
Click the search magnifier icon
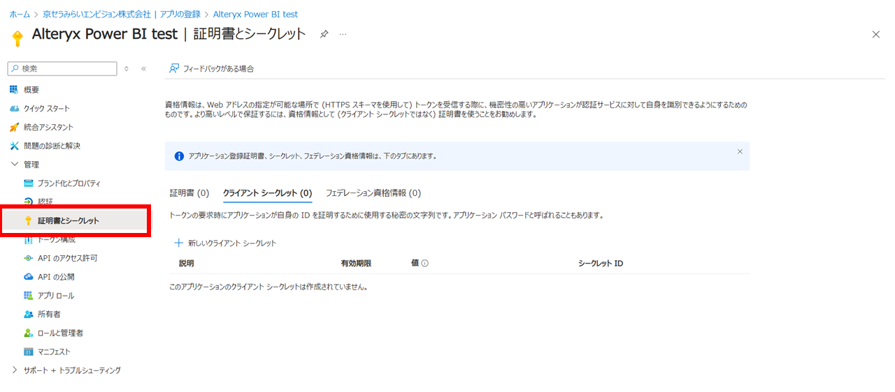(x=15, y=68)
